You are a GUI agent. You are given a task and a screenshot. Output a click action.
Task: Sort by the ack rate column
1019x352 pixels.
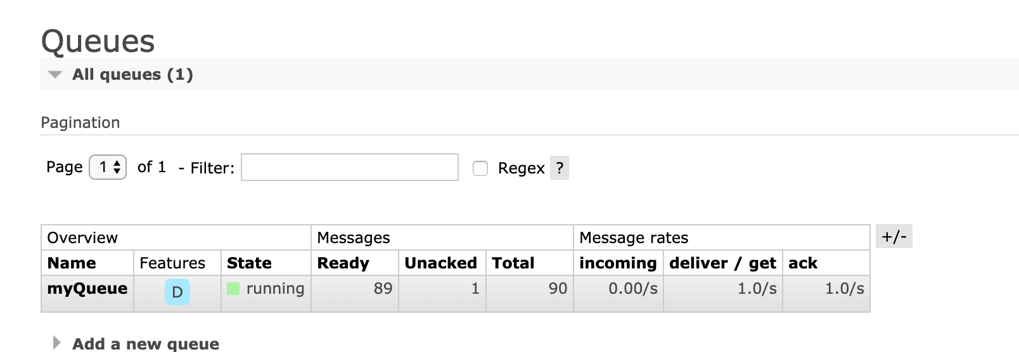tap(803, 263)
